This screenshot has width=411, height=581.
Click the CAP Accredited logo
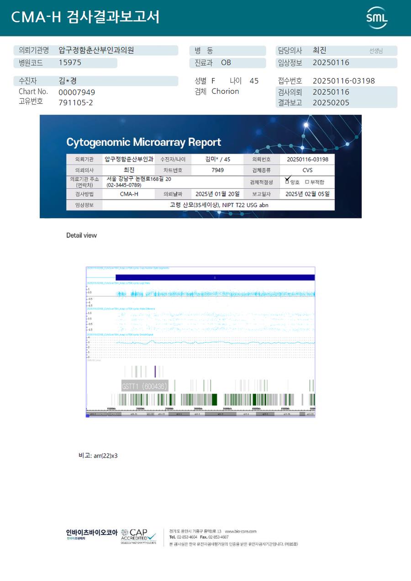coord(138,537)
